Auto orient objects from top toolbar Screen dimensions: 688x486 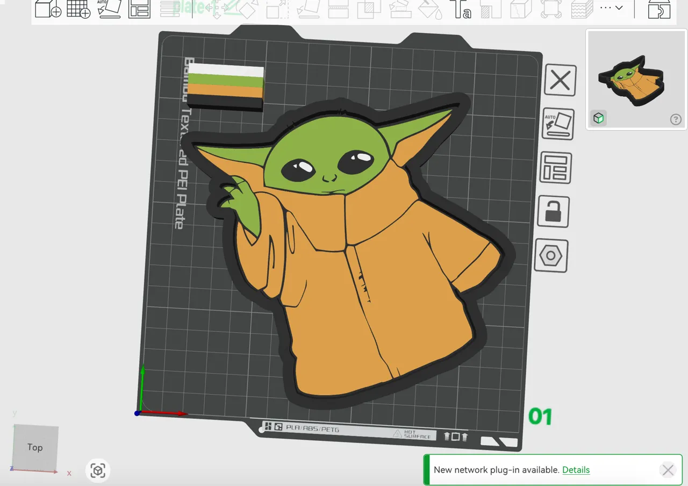[x=109, y=9]
